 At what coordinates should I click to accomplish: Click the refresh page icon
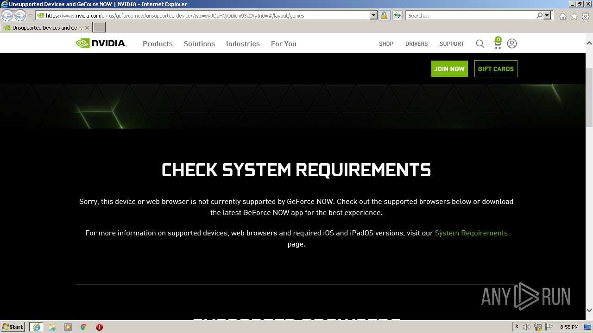pyautogui.click(x=397, y=16)
